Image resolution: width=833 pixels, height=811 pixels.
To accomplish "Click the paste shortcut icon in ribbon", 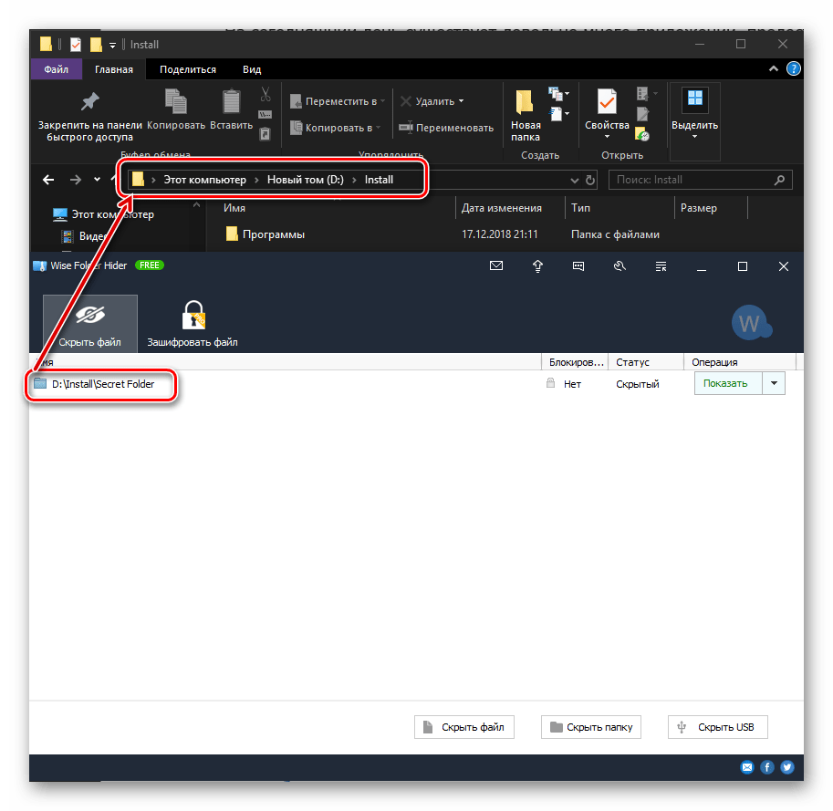I will click(x=265, y=134).
